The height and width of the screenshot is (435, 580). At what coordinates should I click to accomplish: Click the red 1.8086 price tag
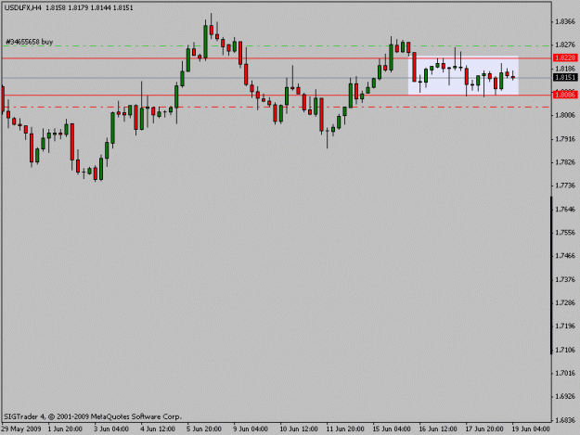click(x=565, y=95)
